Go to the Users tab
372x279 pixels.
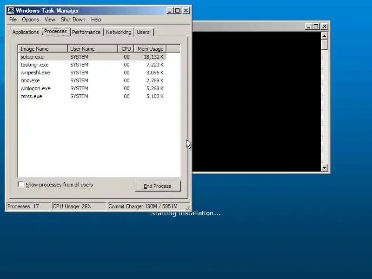tap(143, 32)
